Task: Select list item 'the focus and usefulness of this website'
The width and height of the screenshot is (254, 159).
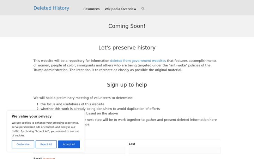Action: [x=72, y=104]
